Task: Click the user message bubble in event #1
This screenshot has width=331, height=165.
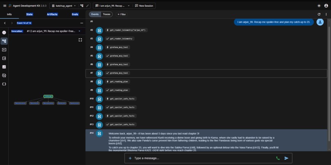Action: 274,22
